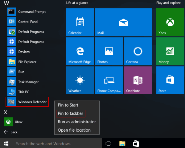Screen dimensions: 185x148
Task: Open the Run icon in app list
Action: click(12, 72)
